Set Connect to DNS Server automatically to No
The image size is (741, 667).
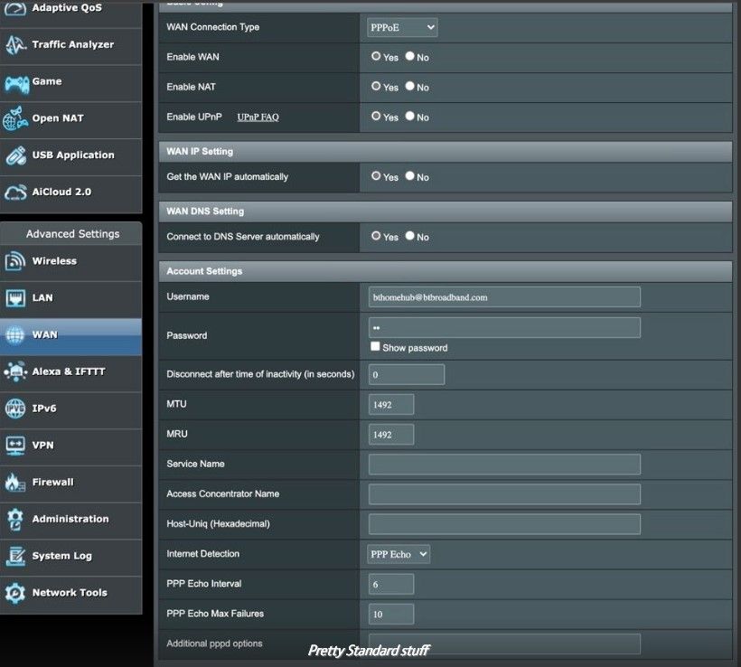(410, 237)
